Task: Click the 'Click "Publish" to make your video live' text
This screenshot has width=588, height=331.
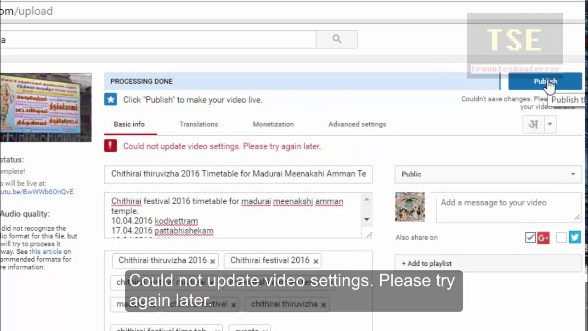Action: click(x=192, y=100)
